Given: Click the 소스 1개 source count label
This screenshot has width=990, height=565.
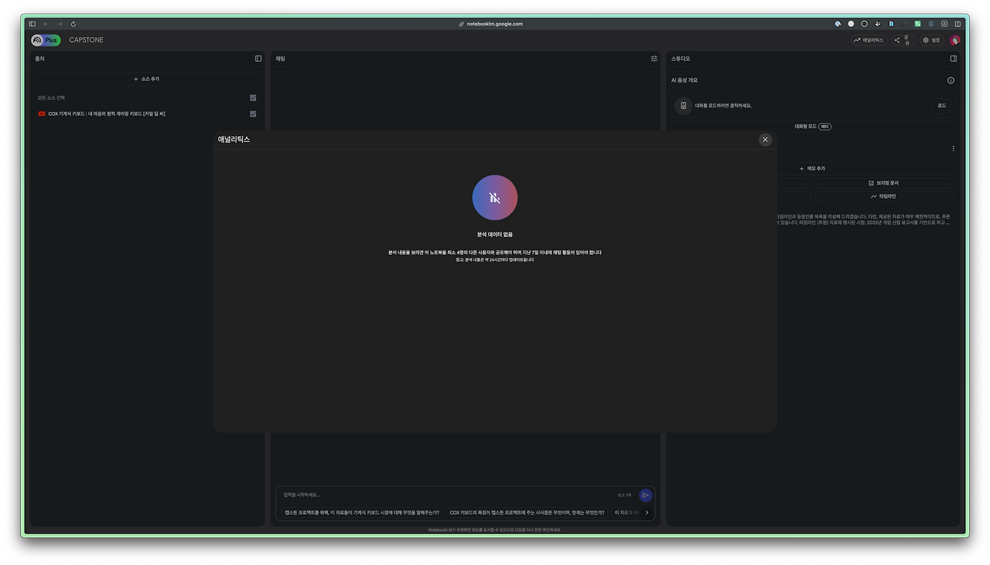Looking at the screenshot, I should (624, 495).
